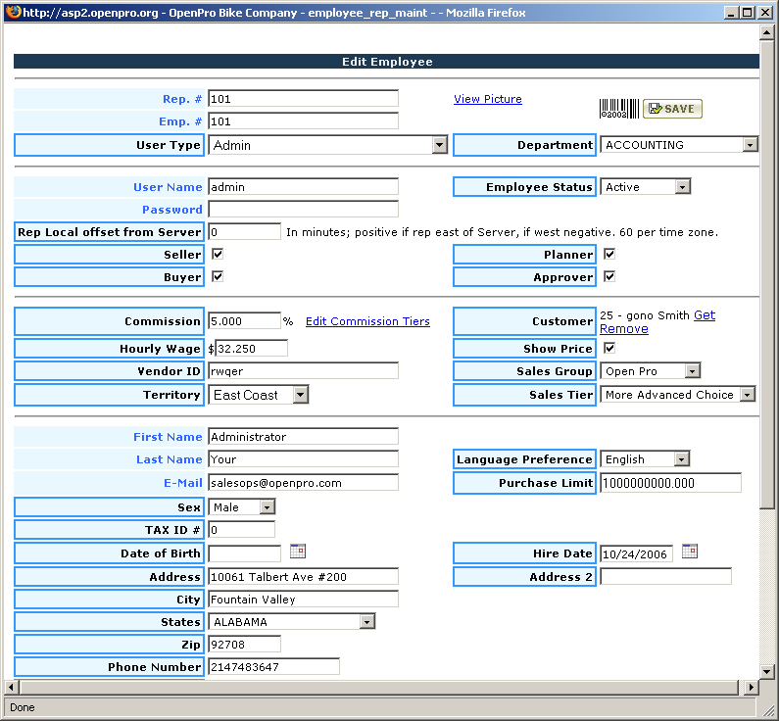Click the barcode icon next to Save

(x=618, y=109)
